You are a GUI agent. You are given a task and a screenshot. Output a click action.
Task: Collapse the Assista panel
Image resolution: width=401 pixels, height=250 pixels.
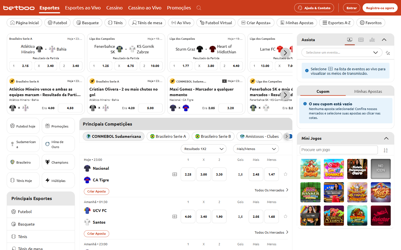384,40
